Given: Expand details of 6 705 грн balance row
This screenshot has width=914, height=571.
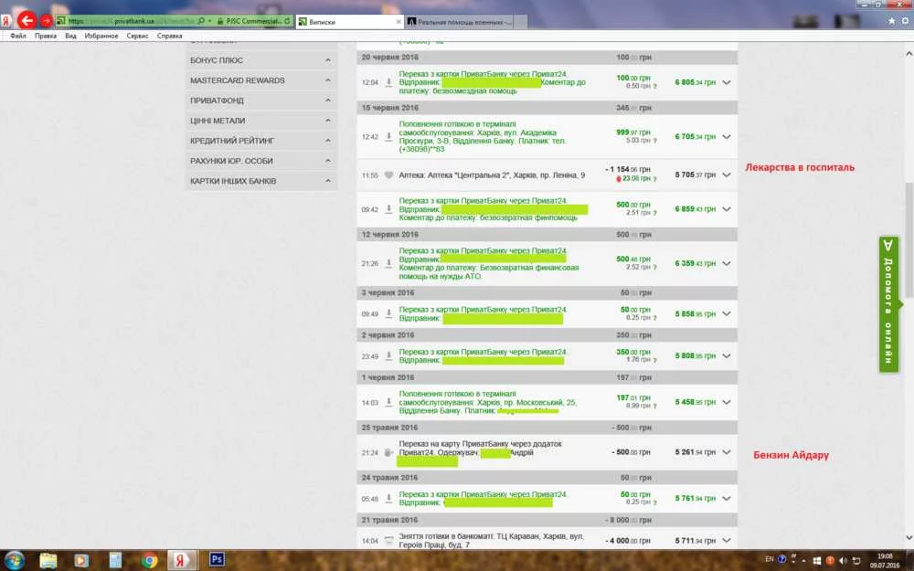Looking at the screenshot, I should pyautogui.click(x=727, y=137).
